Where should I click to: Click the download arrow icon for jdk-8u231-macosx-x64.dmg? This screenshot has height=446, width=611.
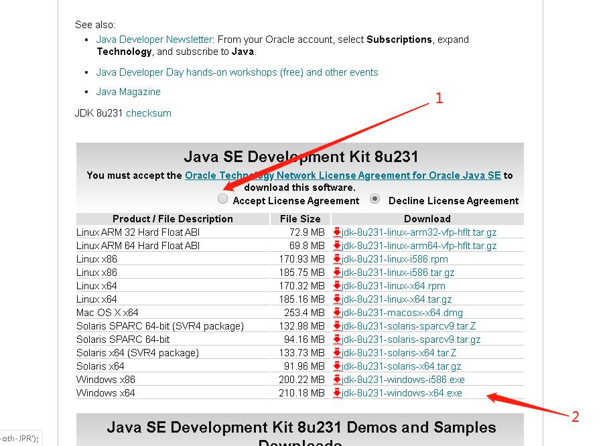337,313
